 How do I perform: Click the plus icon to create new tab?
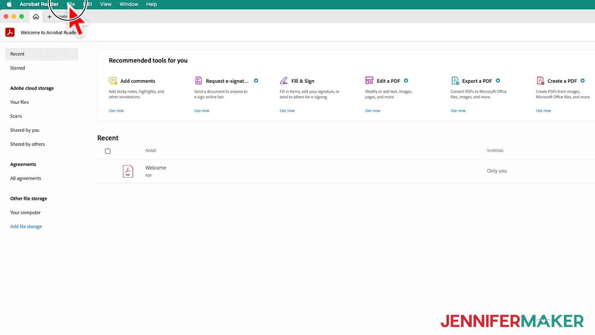(x=50, y=17)
